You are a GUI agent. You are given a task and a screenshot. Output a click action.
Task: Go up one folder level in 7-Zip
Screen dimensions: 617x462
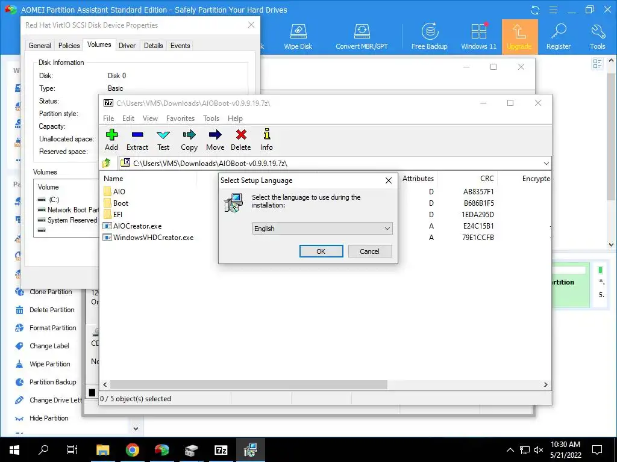tap(107, 162)
